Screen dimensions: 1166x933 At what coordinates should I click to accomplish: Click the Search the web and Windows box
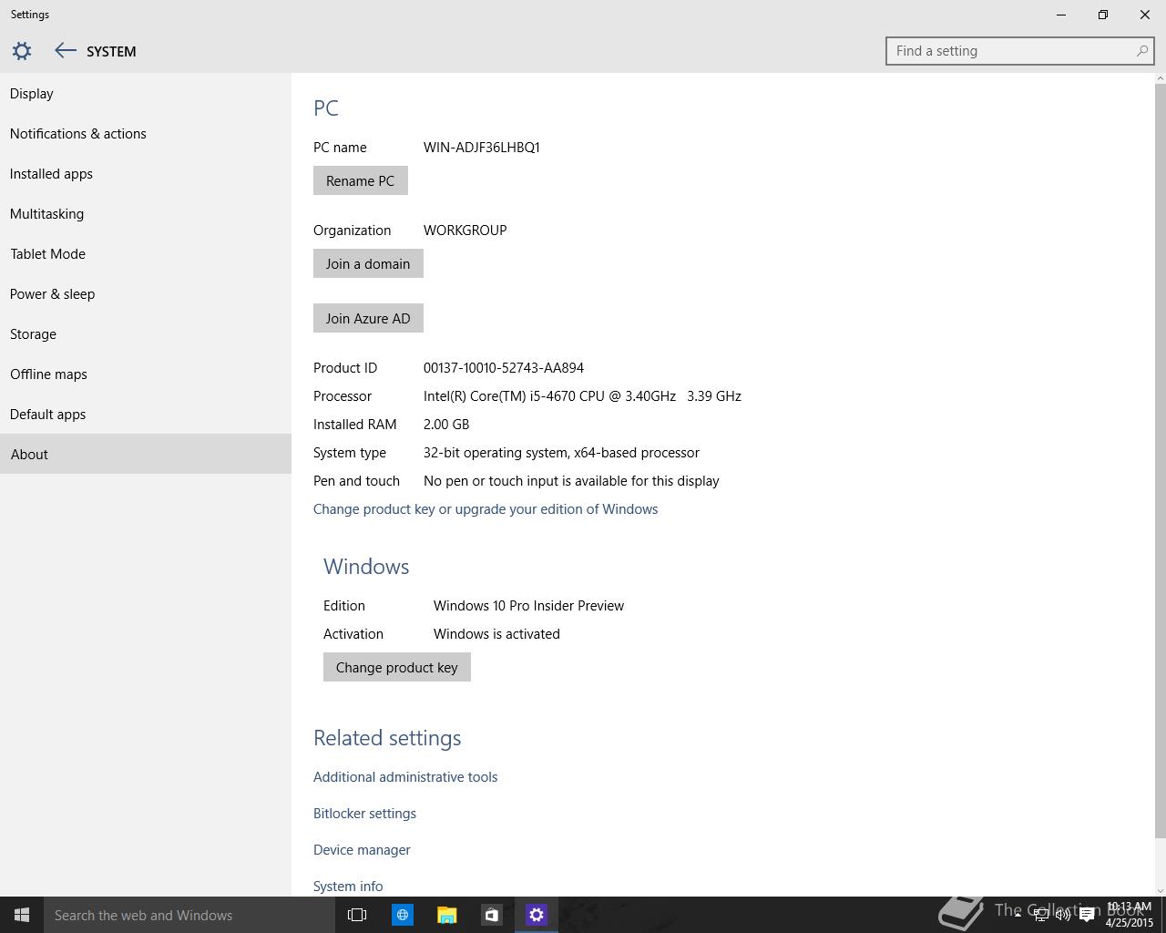pos(189,915)
